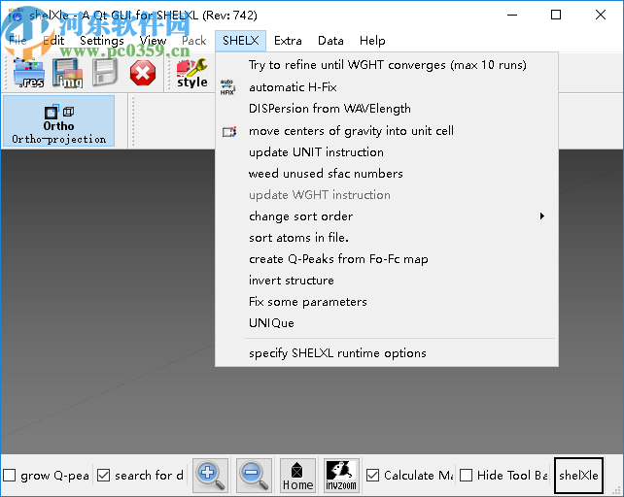Open the View menu
The image size is (624, 497).
pyautogui.click(x=153, y=41)
